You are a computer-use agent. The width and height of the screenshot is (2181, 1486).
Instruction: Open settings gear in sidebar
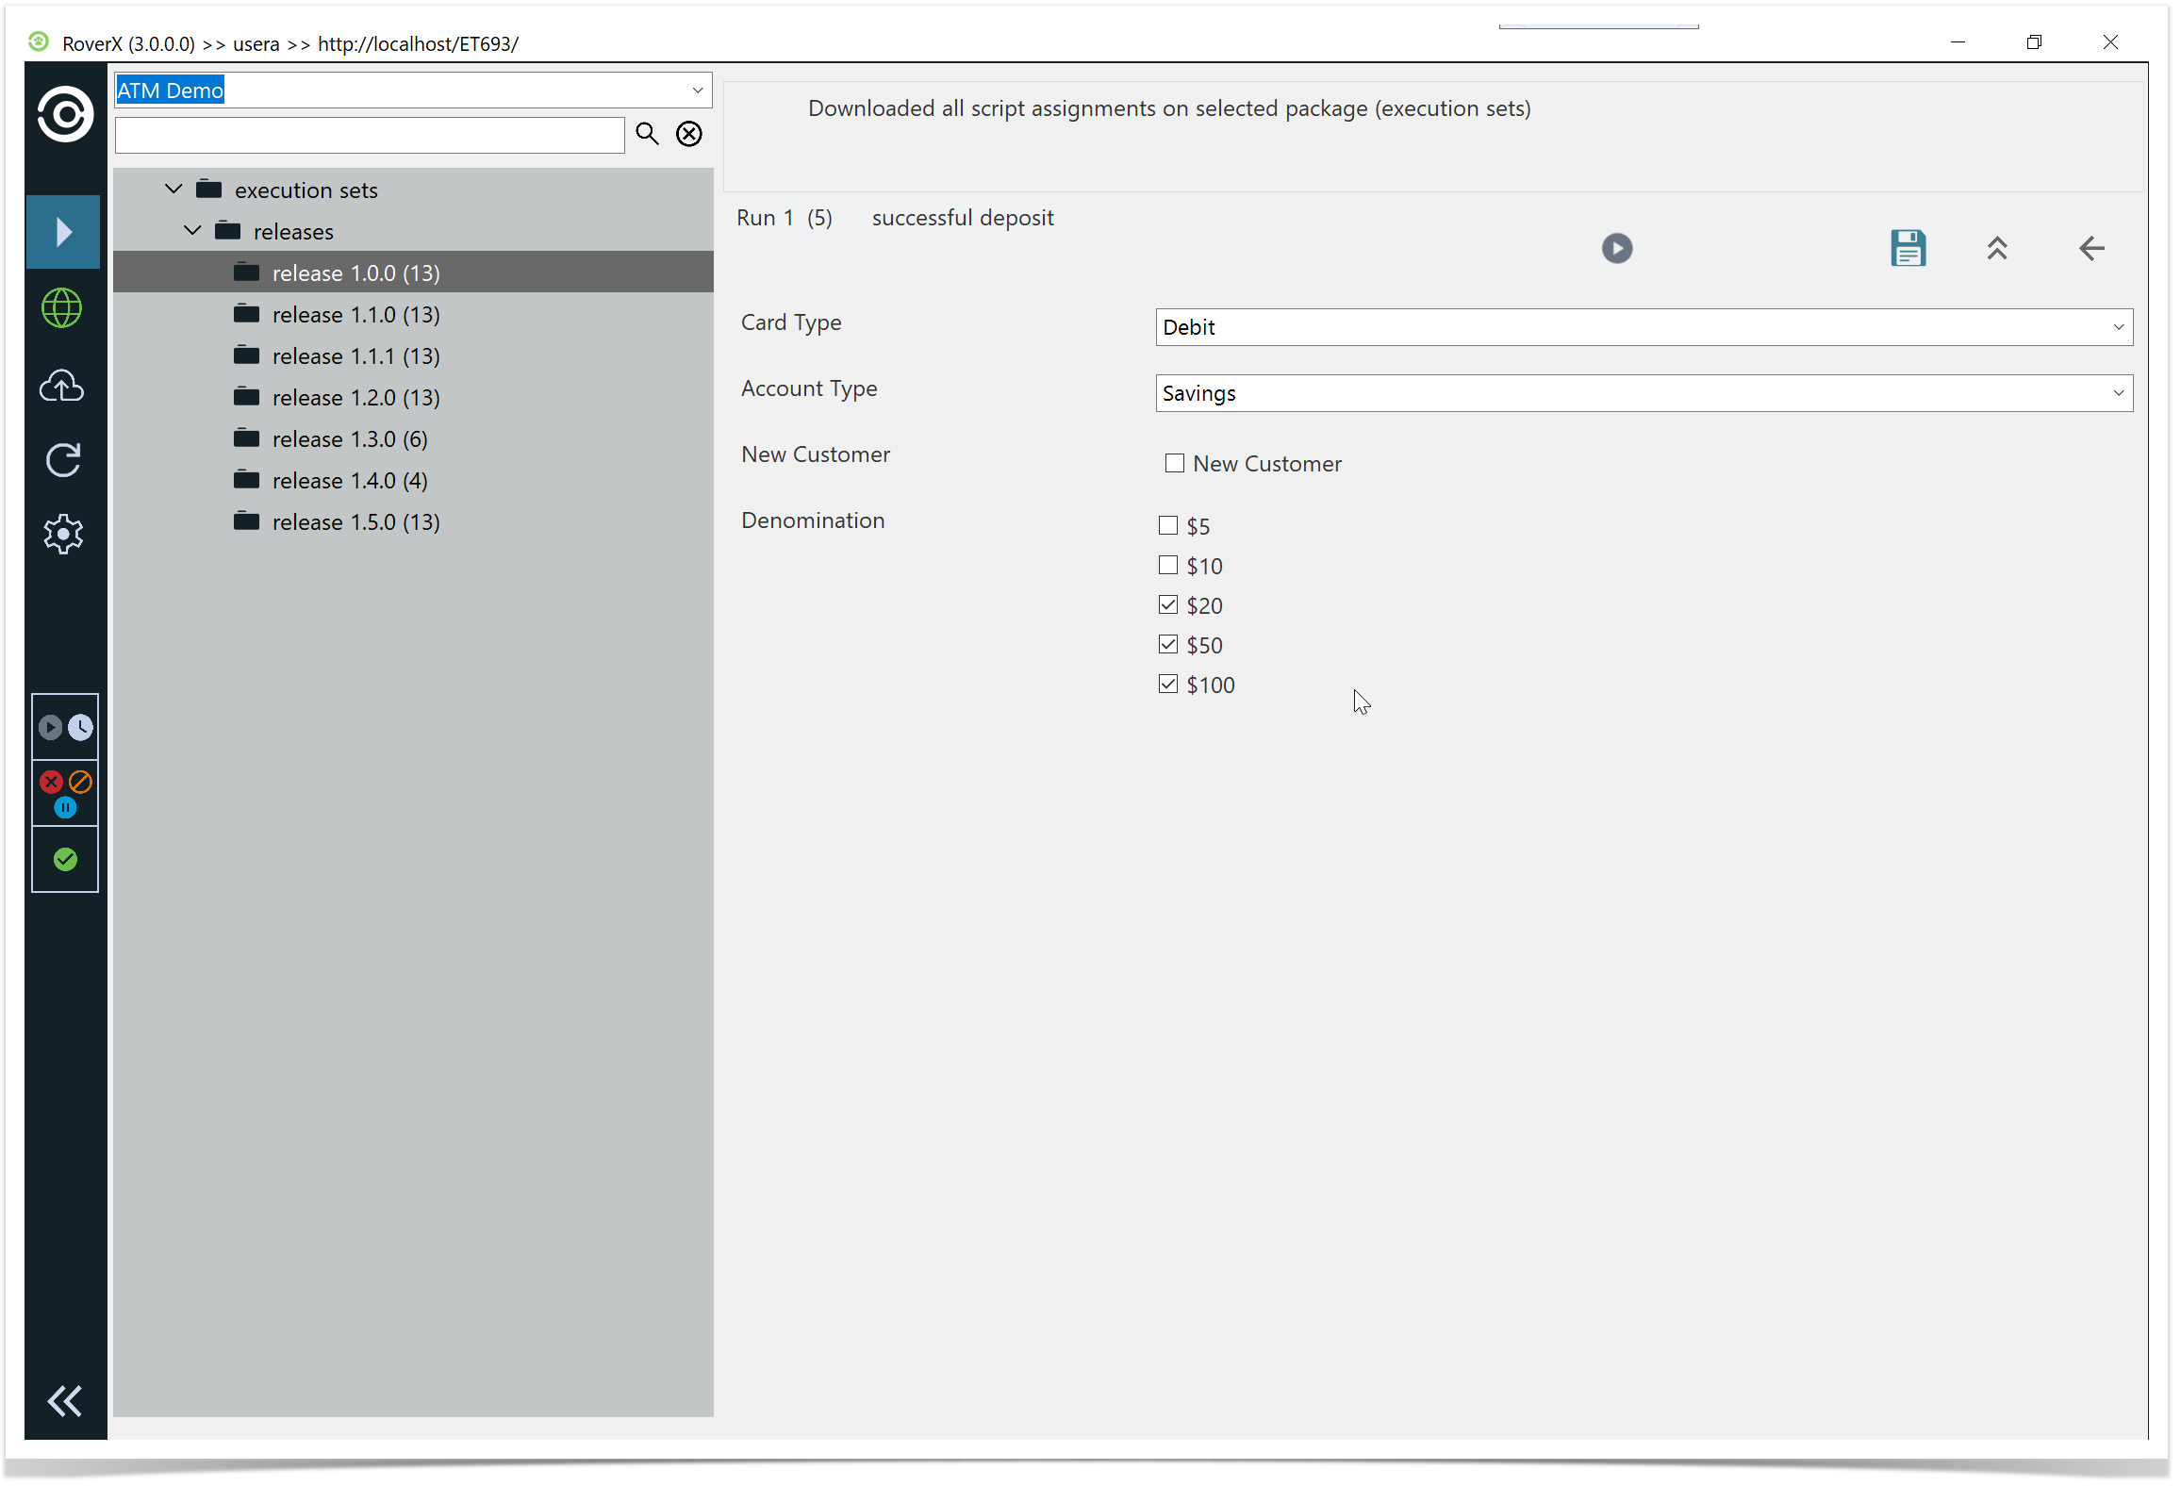pyautogui.click(x=62, y=535)
